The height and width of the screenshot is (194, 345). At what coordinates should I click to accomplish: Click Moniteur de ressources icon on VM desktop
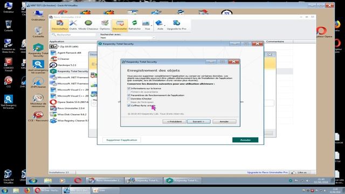pyautogui.click(x=38, y=101)
